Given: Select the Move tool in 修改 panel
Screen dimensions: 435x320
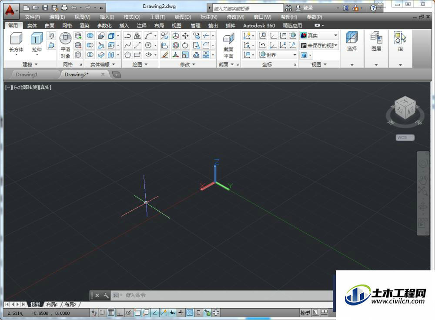Looking at the screenshot, I should point(185,36).
